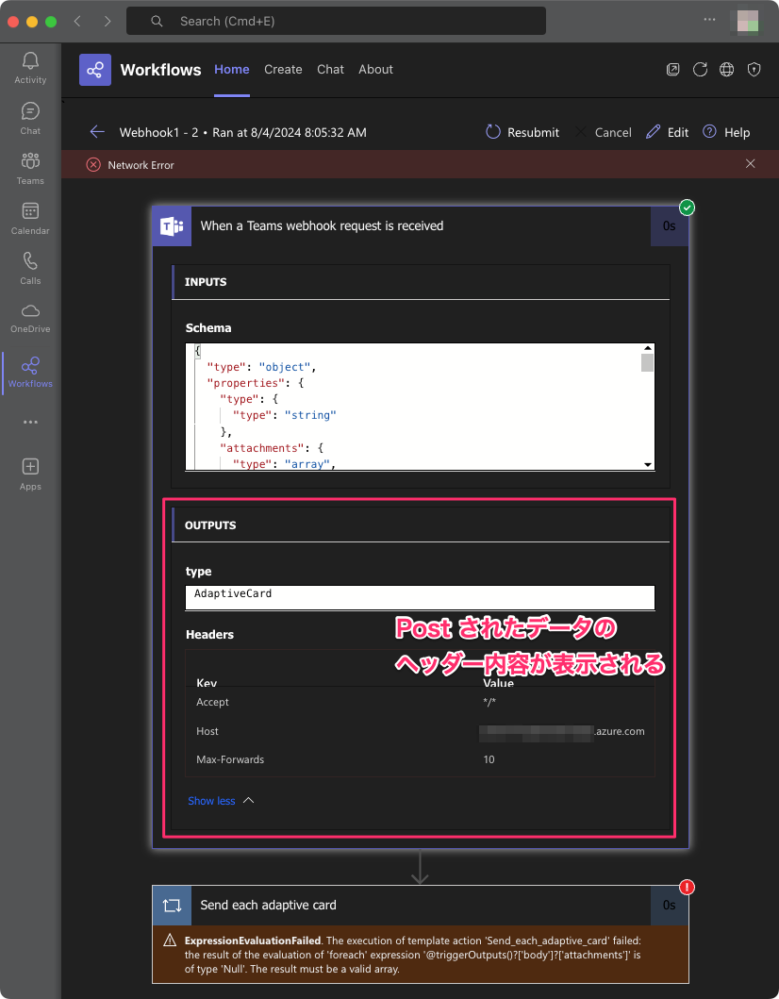Collapse the webhook request trigger header
Image resolution: width=779 pixels, height=999 pixels.
click(421, 225)
